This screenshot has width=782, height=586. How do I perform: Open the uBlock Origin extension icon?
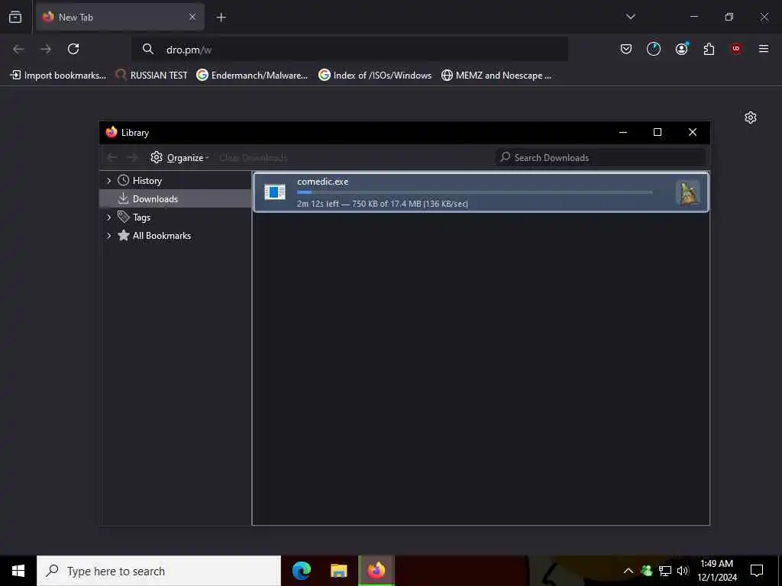[736, 49]
